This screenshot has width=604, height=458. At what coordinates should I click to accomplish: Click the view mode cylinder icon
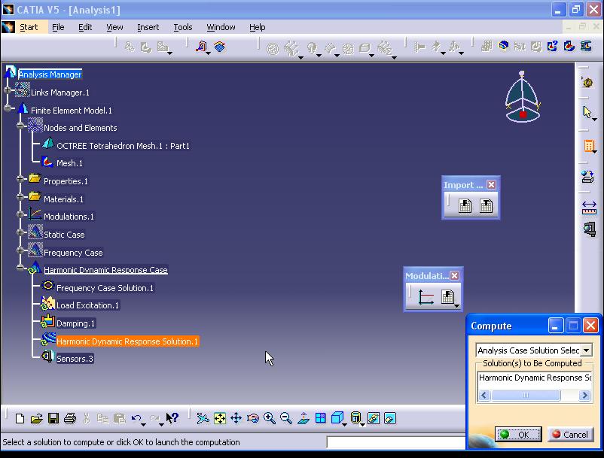point(356,417)
